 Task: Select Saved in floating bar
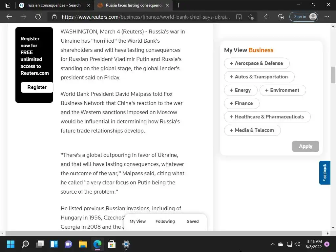click(x=193, y=221)
